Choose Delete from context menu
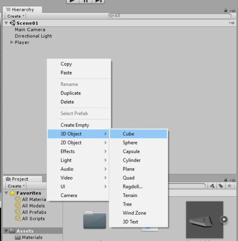 [x=79, y=102]
